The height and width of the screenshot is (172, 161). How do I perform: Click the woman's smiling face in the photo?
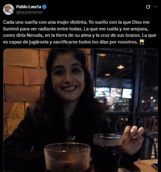[68, 78]
